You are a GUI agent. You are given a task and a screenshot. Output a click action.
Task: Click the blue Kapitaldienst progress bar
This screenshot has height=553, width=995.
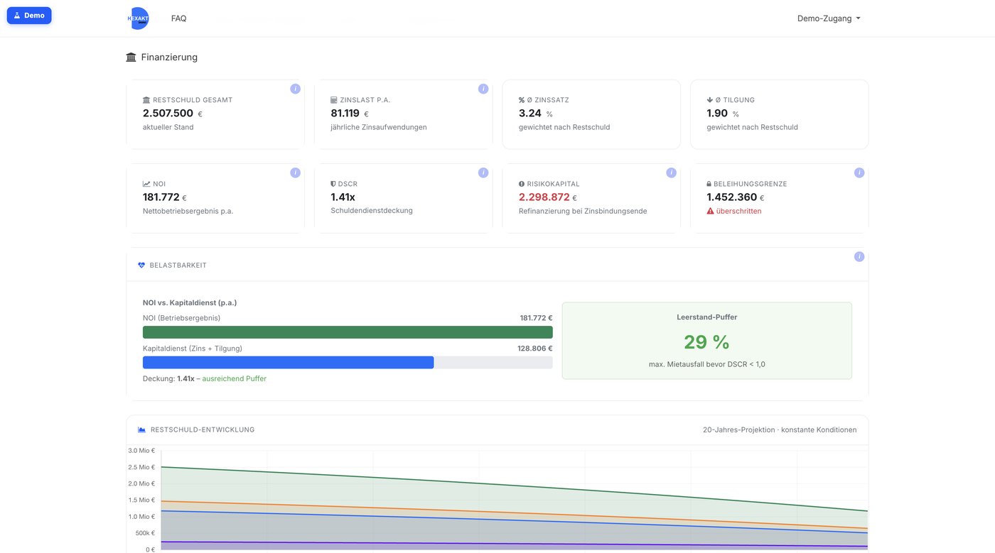[288, 362]
